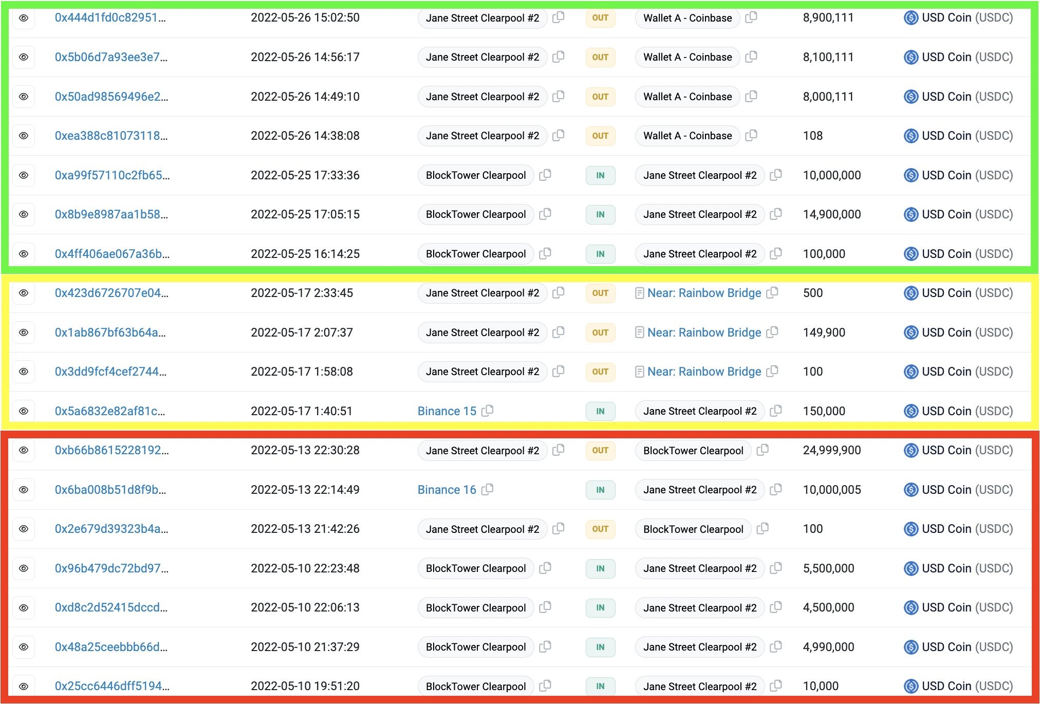Copy BlockTower Clearpool sender in 4,990,000 row
Screen dimensions: 1040x704
pyautogui.click(x=545, y=646)
